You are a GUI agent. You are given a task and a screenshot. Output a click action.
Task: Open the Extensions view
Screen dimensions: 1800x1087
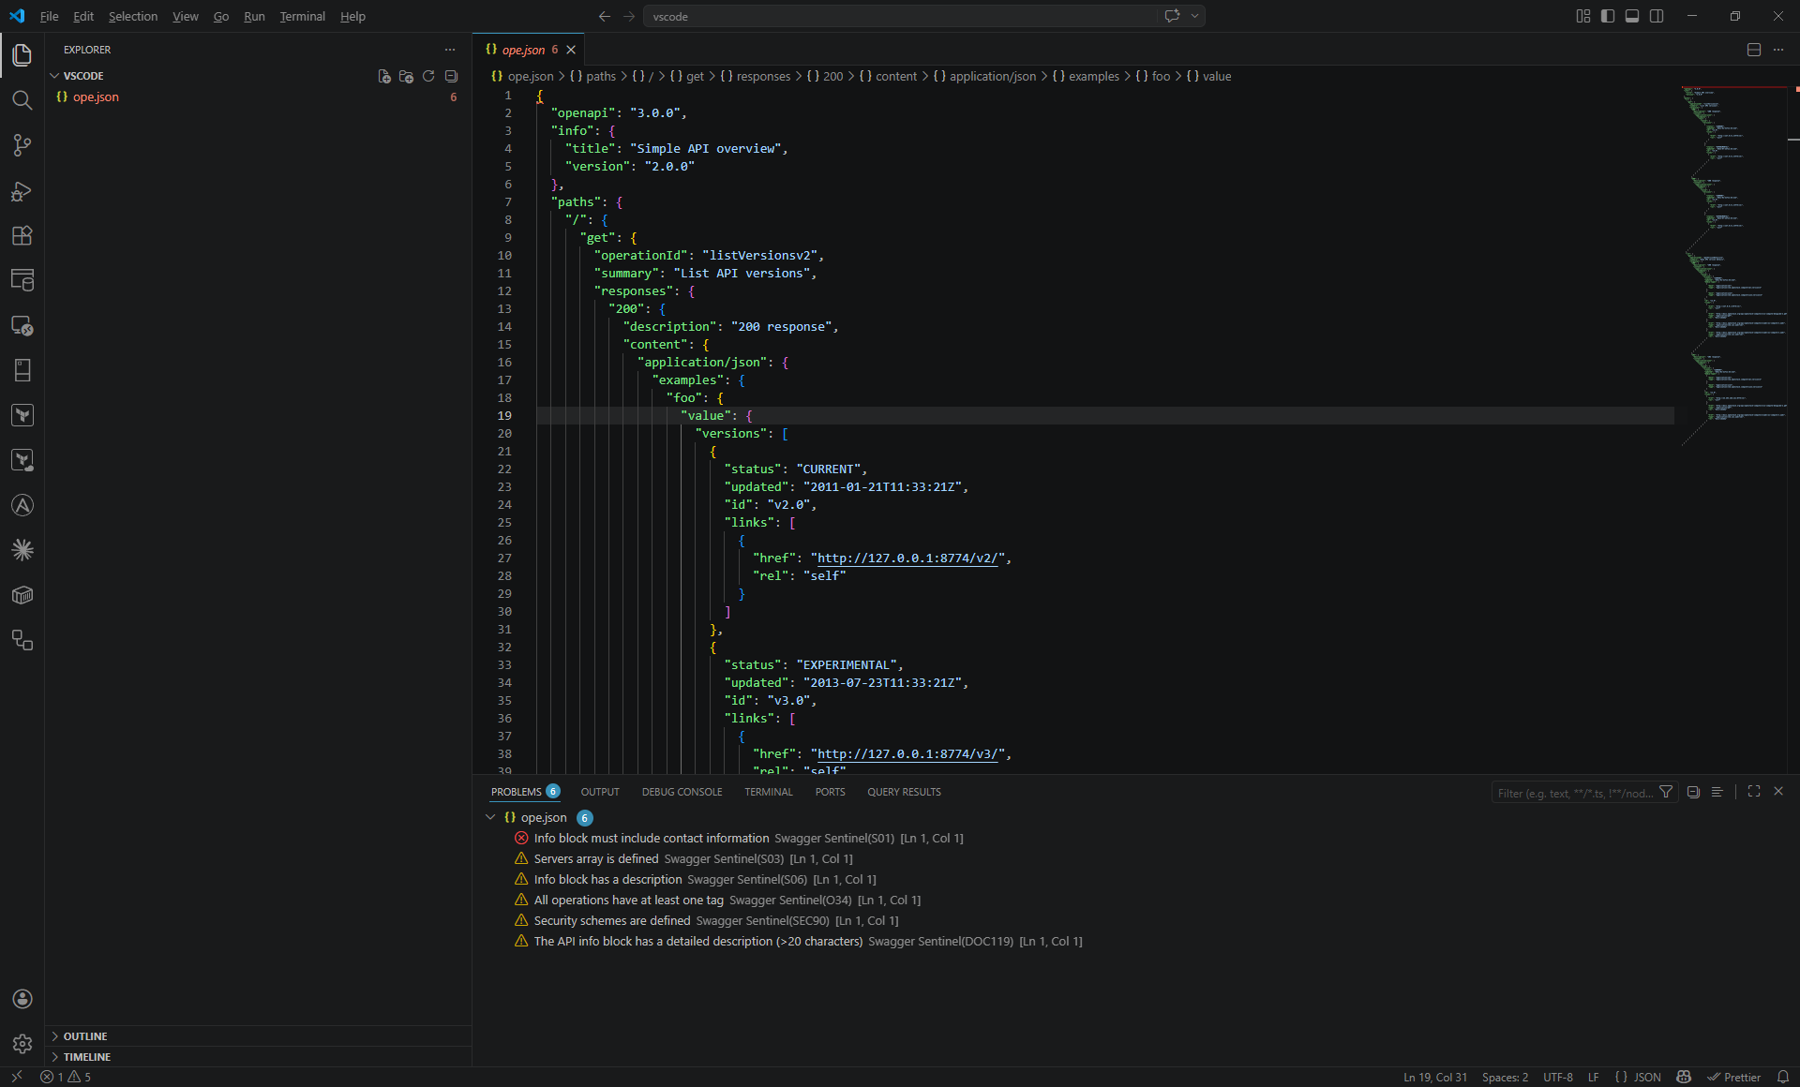tap(22, 235)
